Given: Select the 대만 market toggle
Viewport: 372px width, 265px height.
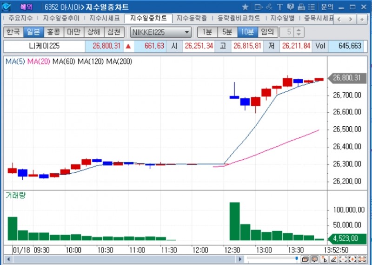Looking at the screenshot, I should coord(74,32).
